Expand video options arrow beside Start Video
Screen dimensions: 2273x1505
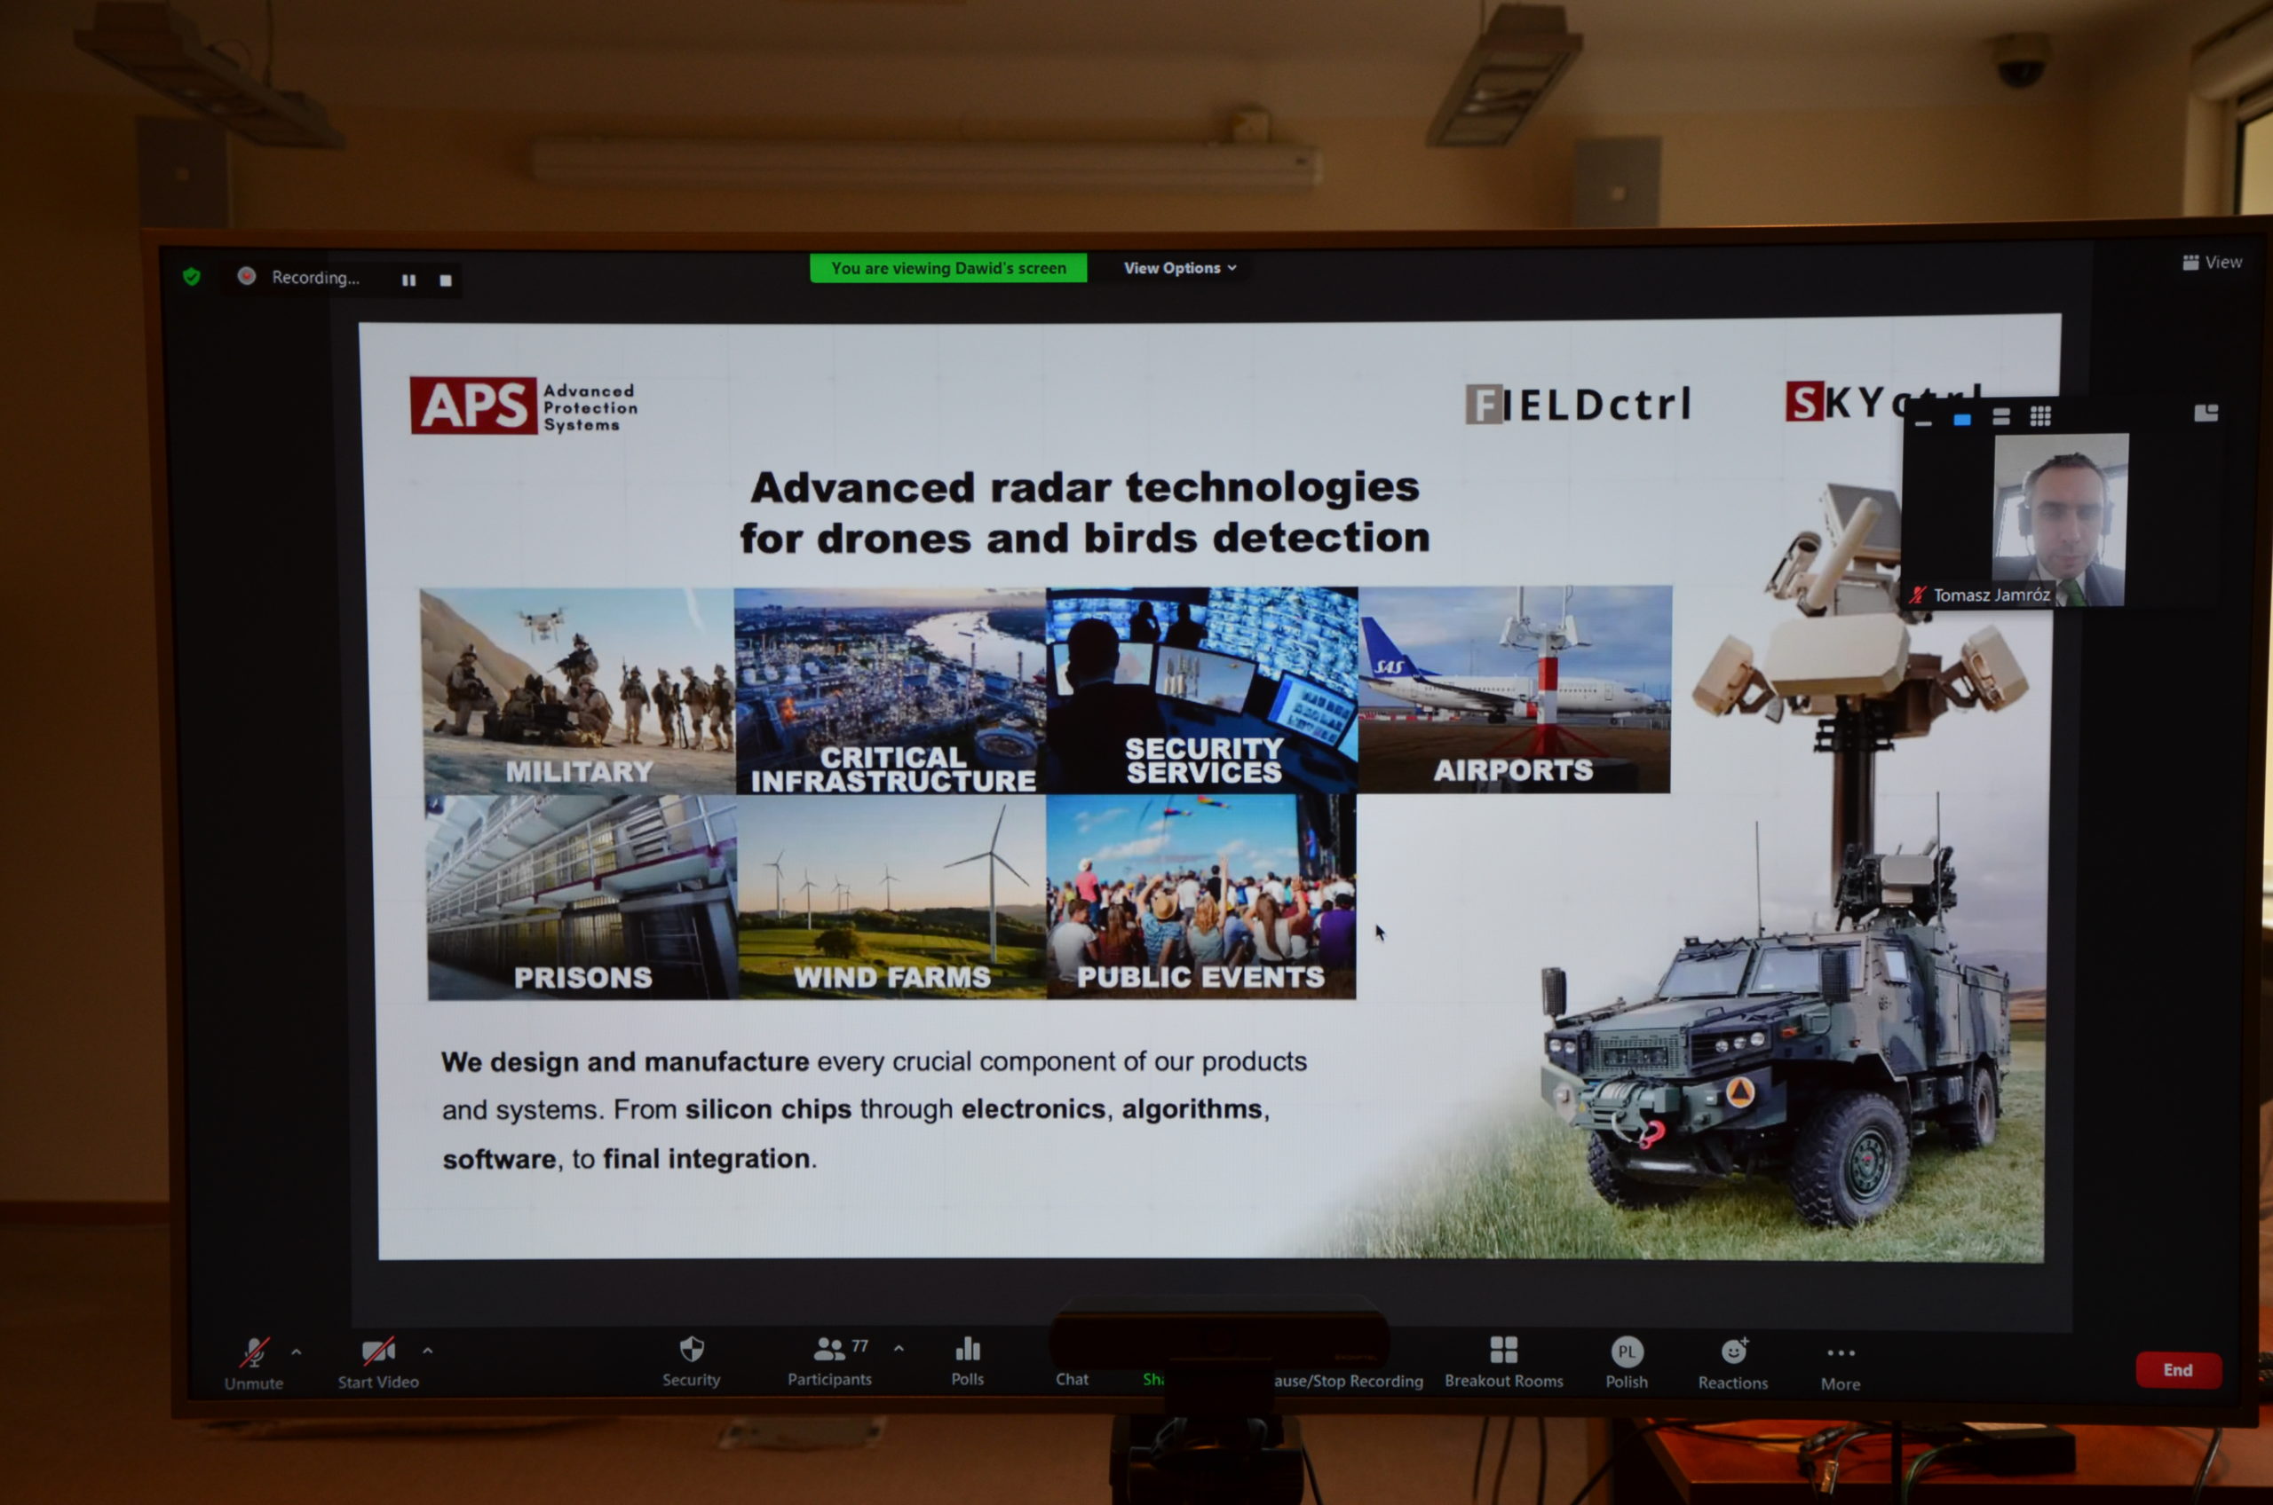click(427, 1351)
